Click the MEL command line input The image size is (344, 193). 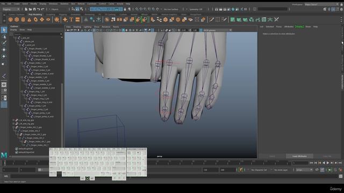[174, 176]
